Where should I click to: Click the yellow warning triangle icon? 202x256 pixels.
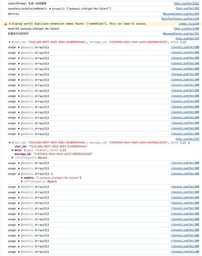coord(6,24)
